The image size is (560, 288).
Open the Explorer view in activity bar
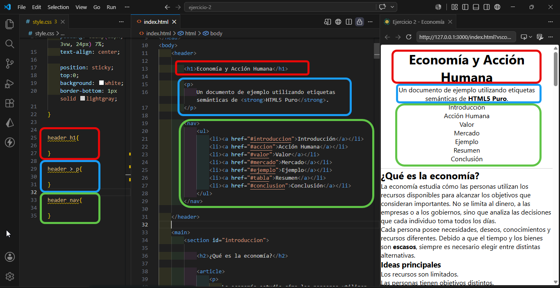point(9,24)
